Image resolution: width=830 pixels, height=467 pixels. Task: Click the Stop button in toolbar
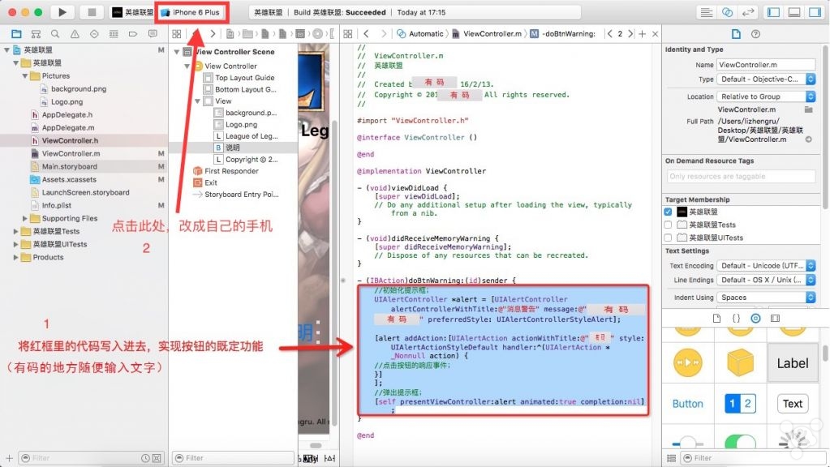(x=91, y=12)
